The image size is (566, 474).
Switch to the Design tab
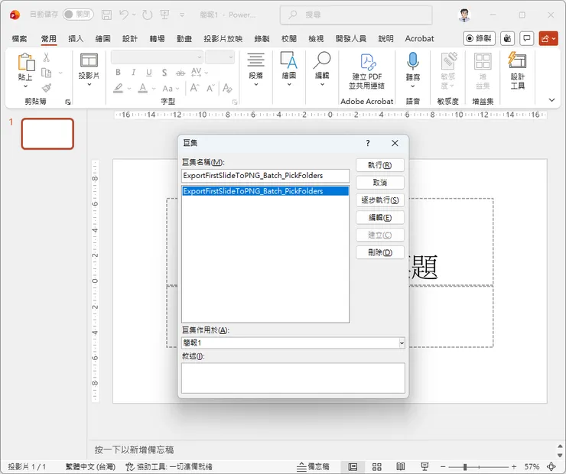[130, 38]
